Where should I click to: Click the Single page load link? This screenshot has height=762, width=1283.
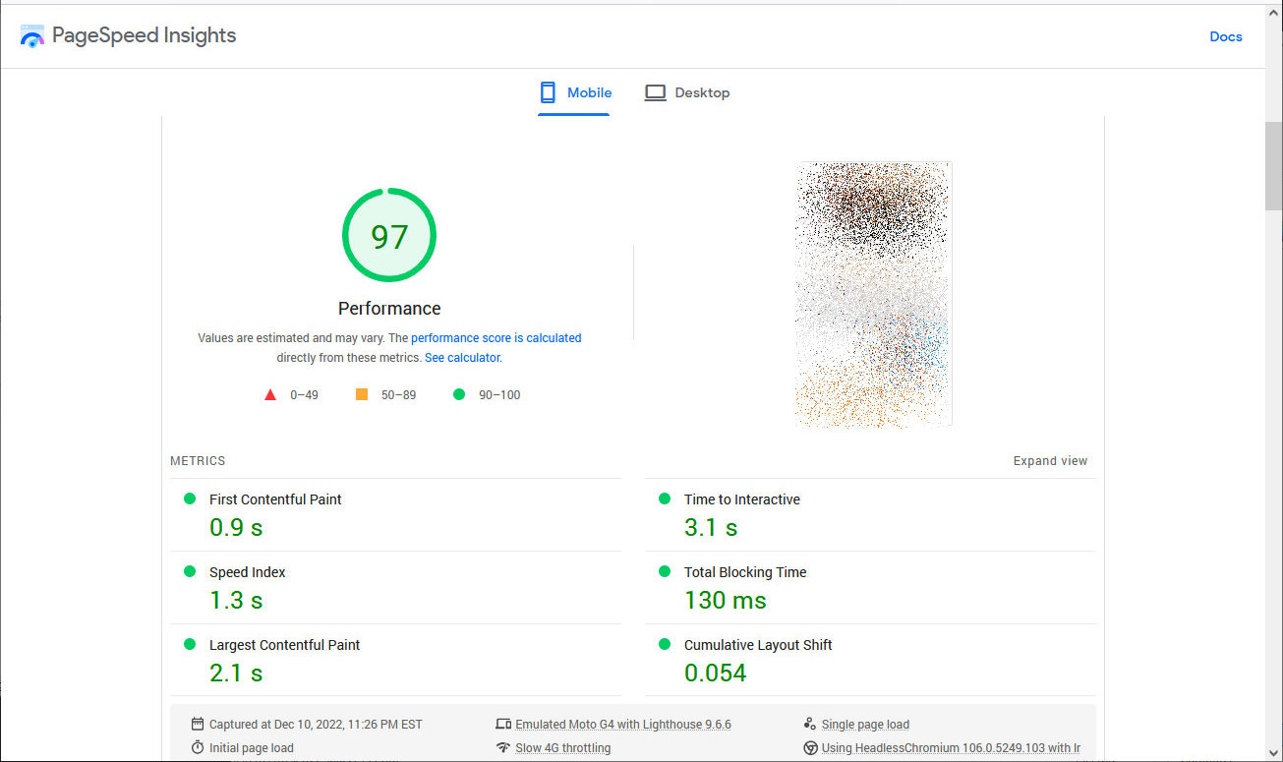point(865,724)
